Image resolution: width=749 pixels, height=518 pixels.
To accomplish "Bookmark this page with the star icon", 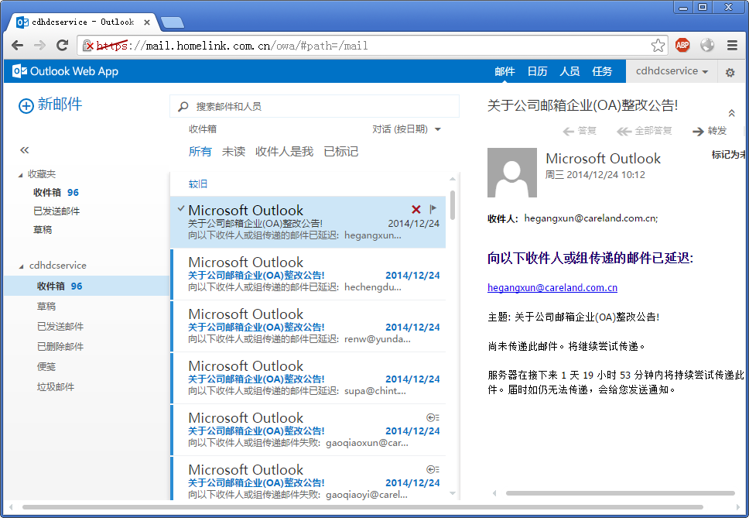I will [x=658, y=46].
